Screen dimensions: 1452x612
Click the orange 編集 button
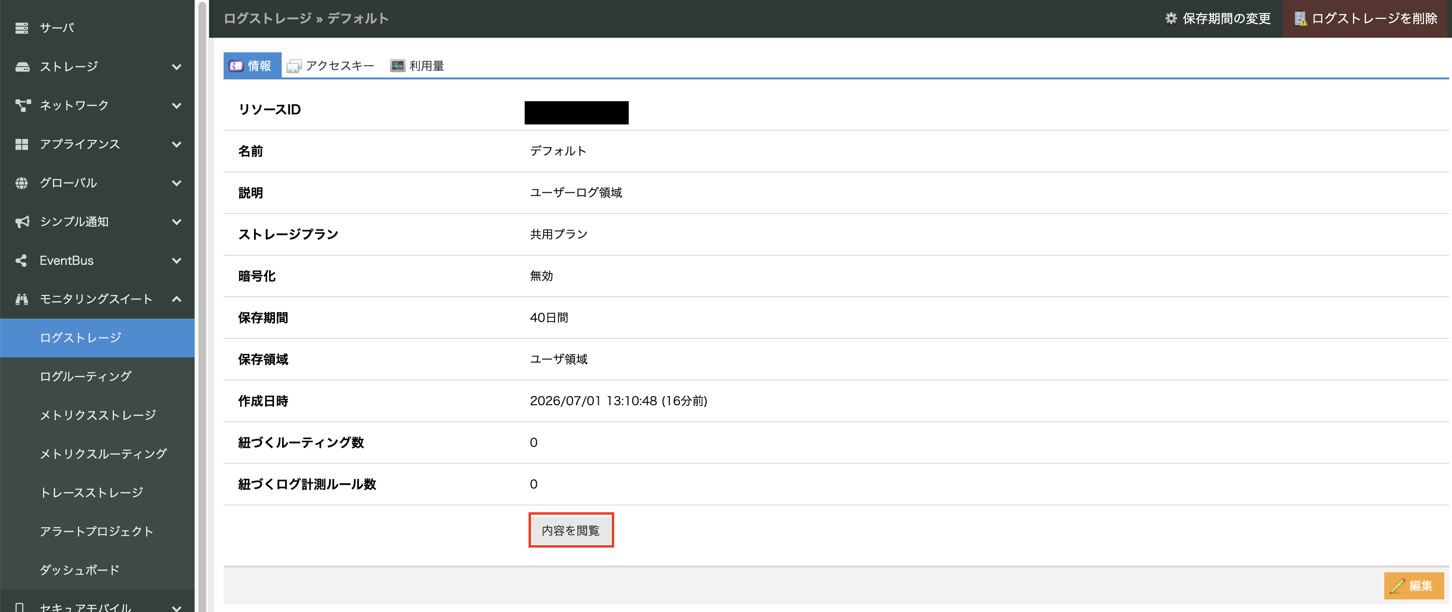click(x=1414, y=585)
